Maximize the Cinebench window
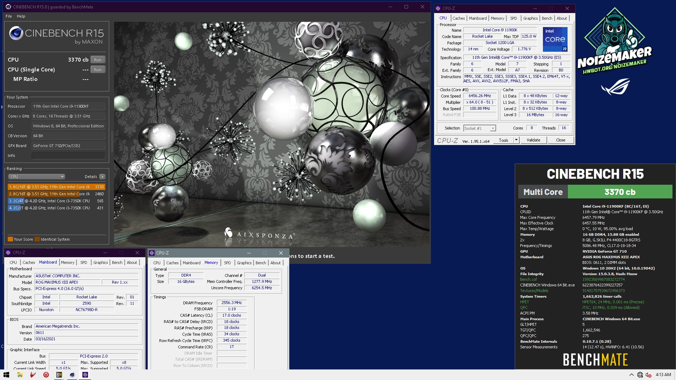Viewport: 676px width, 380px height. [x=406, y=7]
